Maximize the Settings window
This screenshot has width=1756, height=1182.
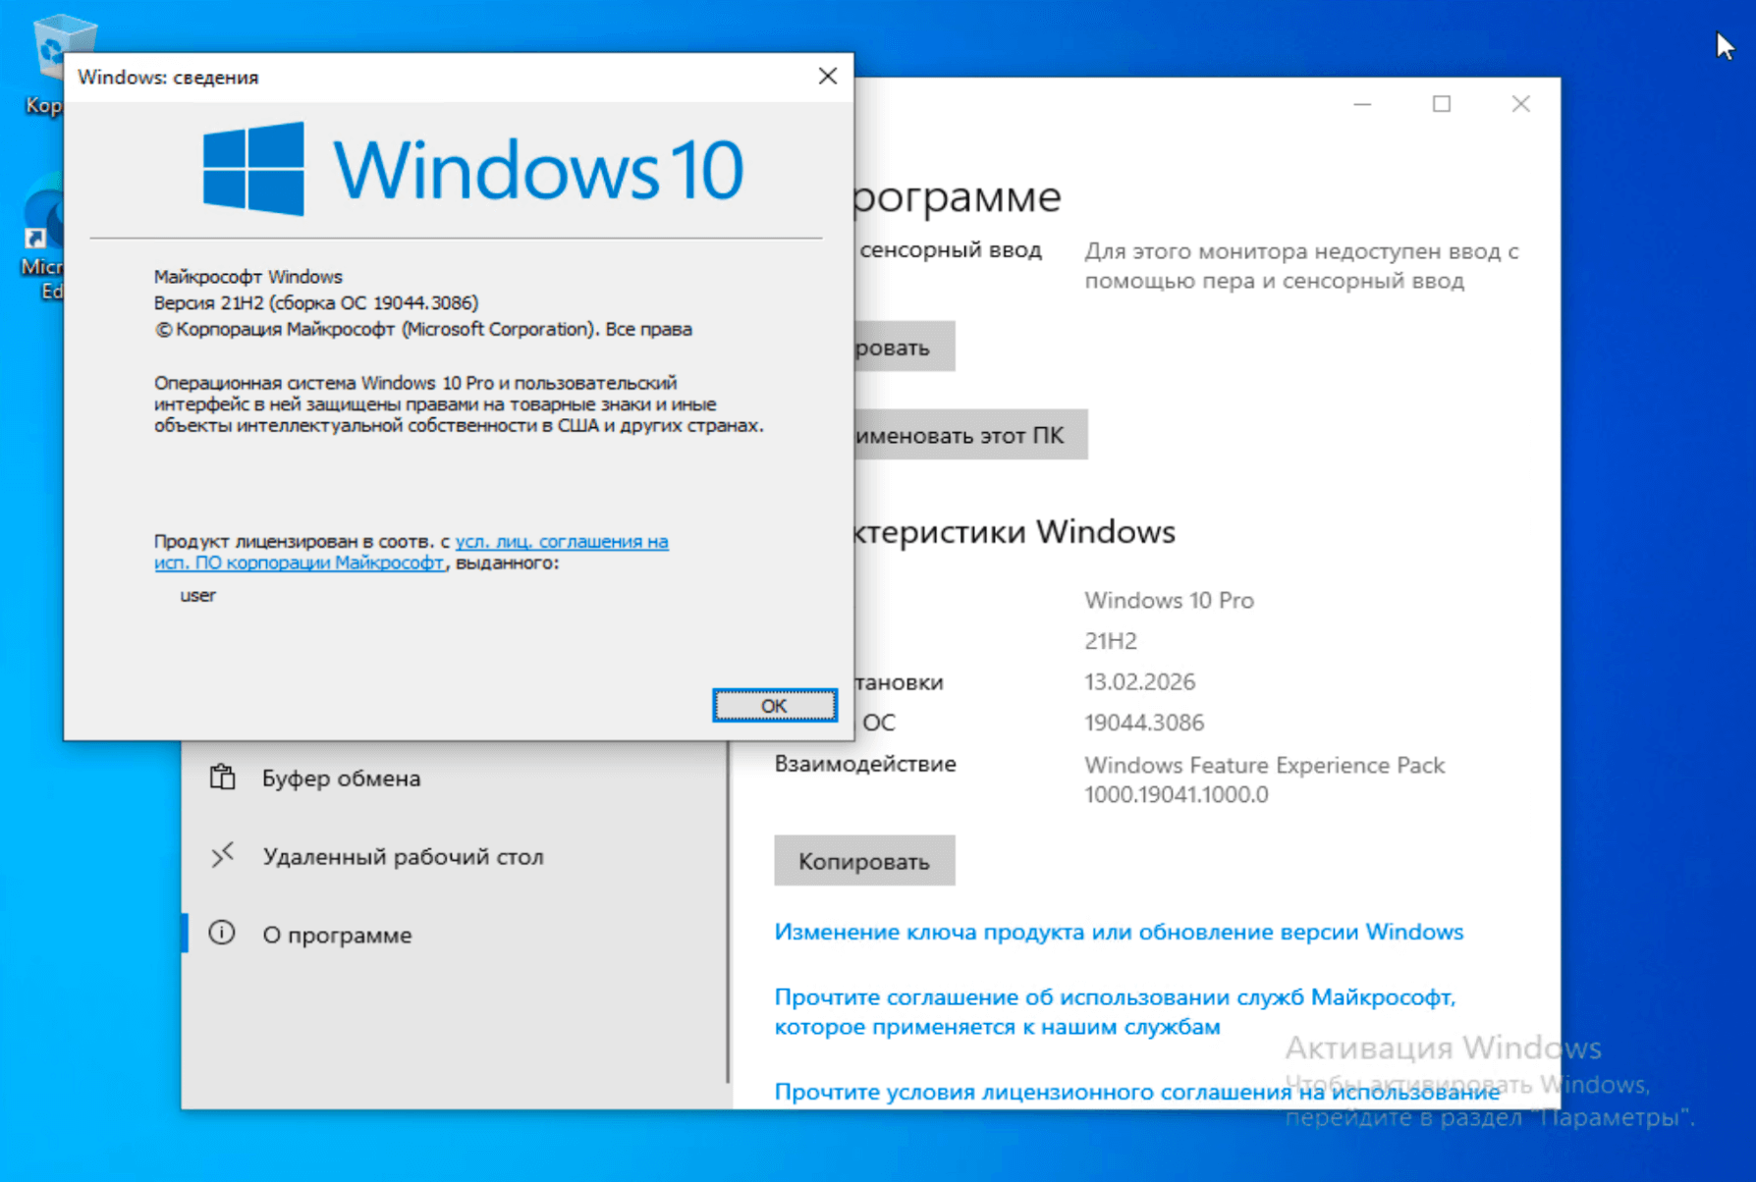click(1441, 104)
